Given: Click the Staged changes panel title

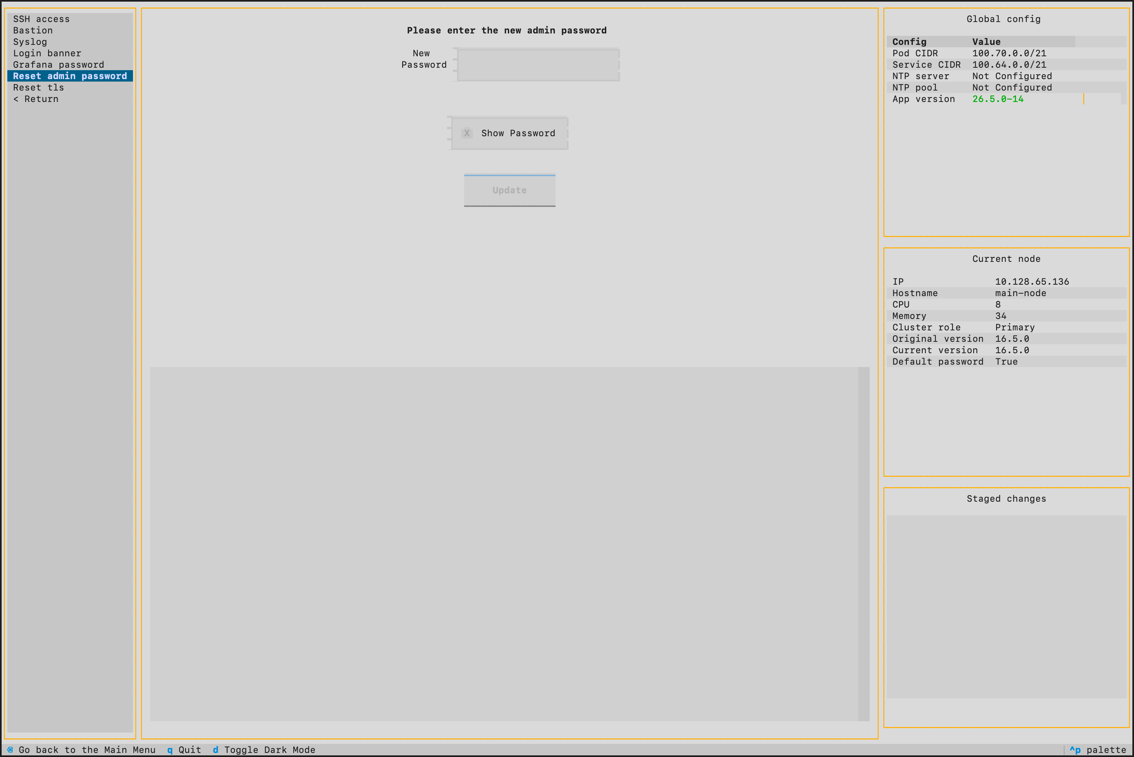Looking at the screenshot, I should coord(1006,499).
